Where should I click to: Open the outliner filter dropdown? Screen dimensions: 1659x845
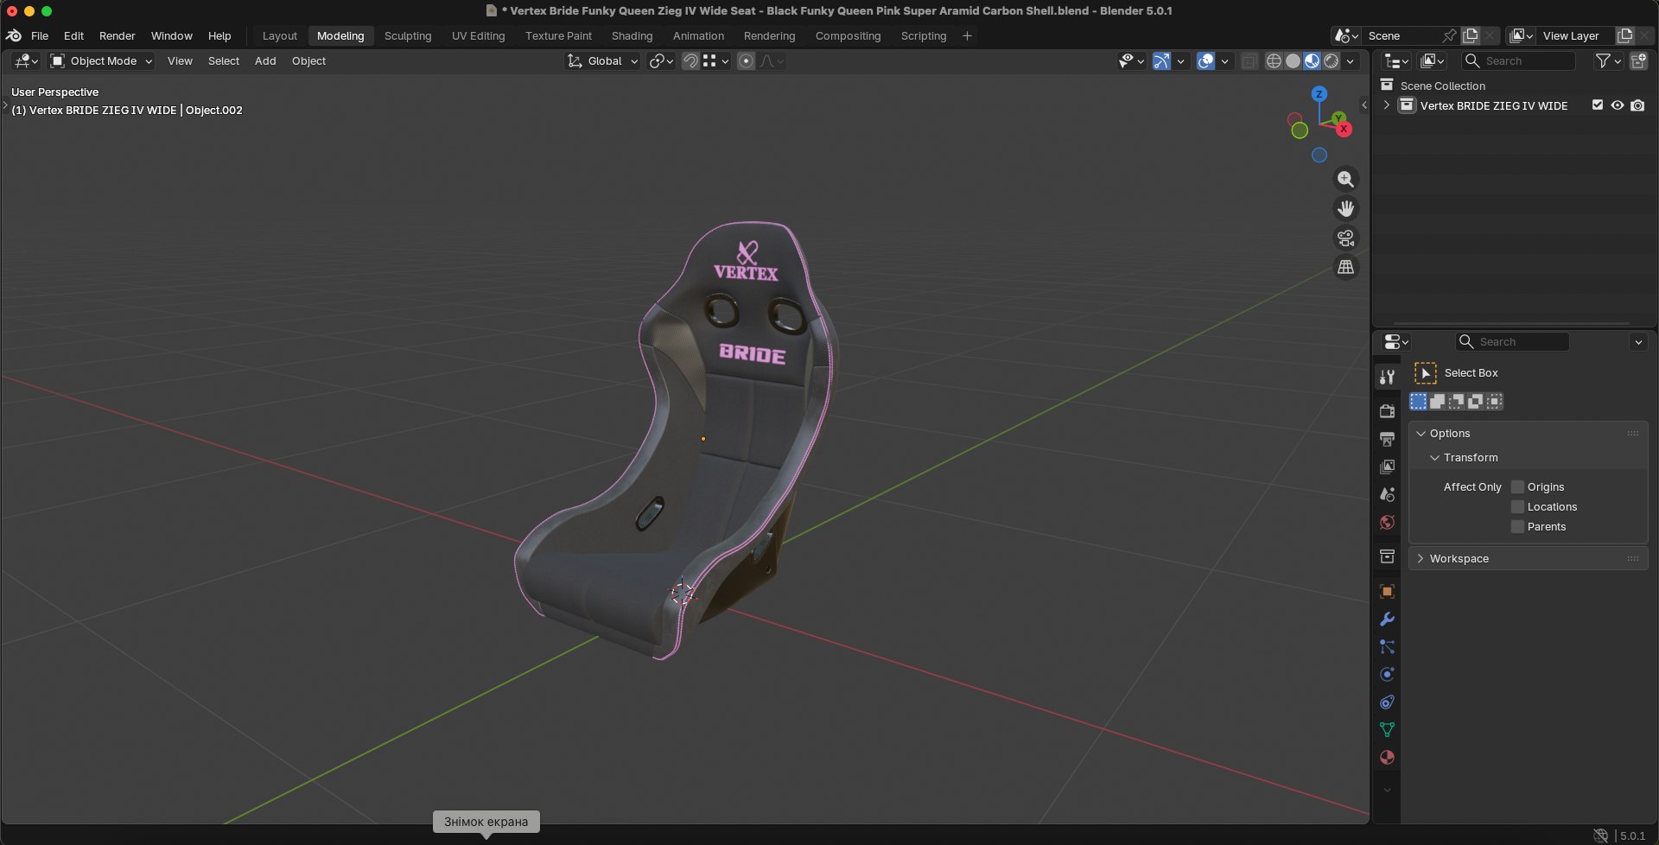(1608, 60)
